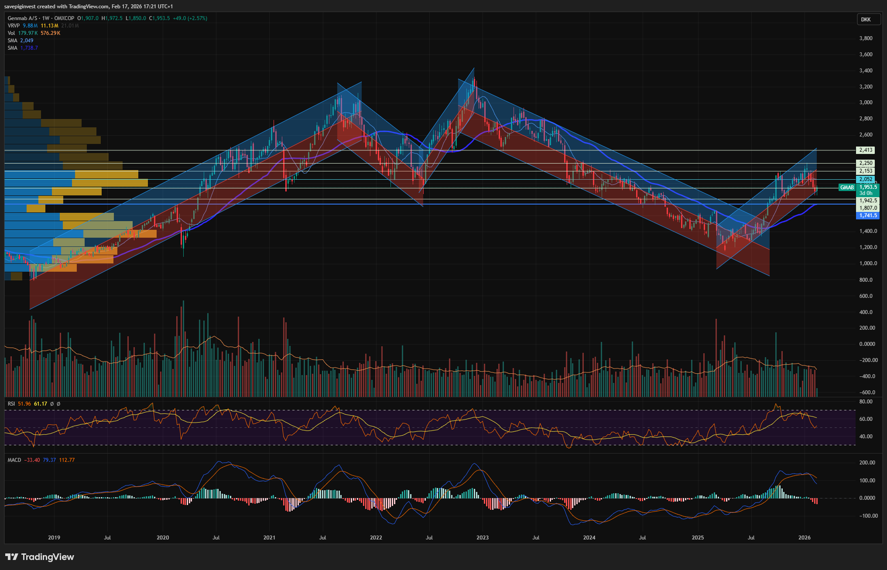Select the cyan 2,052 SMA price label

pos(866,179)
